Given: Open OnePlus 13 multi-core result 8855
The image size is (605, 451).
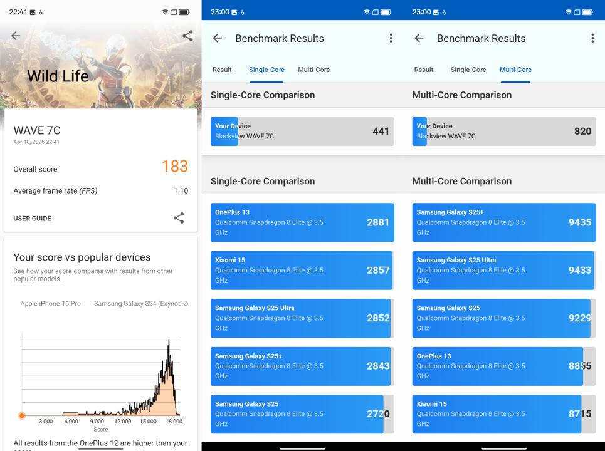Looking at the screenshot, I should pos(504,366).
